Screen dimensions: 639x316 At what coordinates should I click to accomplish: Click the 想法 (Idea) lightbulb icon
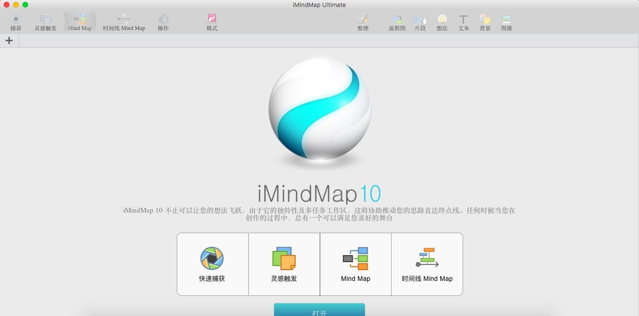point(442,21)
